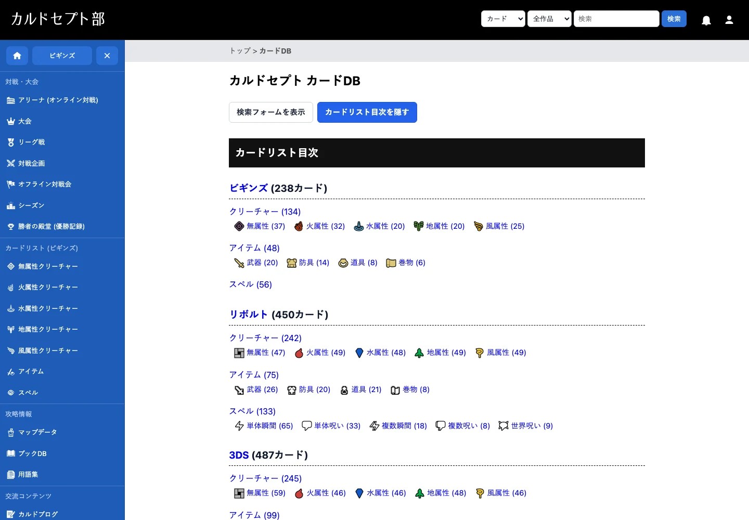Click the sword icon for 武器 (20)
This screenshot has height=520, width=749.
239,263
